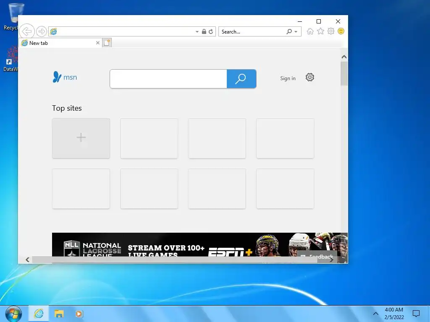
Task: Open the Home page icon
Action: [310, 31]
